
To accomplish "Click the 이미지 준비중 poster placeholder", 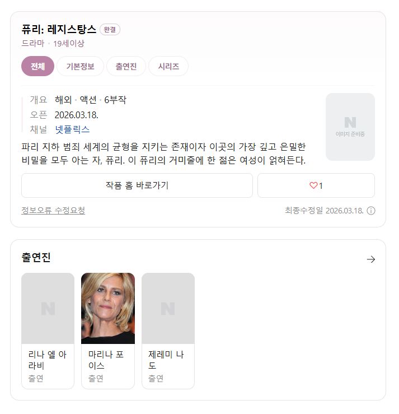I will tap(350, 127).
